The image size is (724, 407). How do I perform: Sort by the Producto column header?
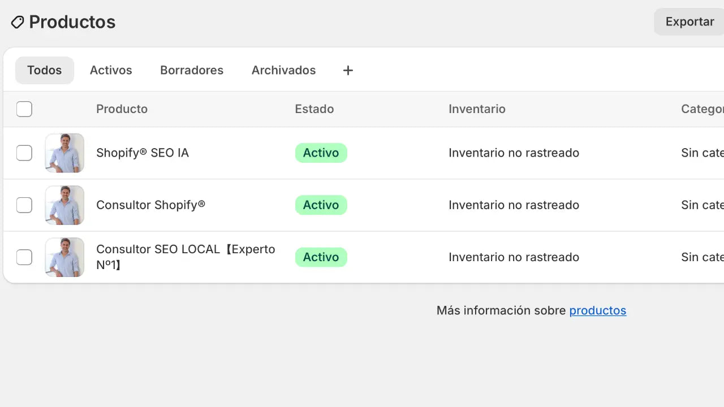coord(122,109)
